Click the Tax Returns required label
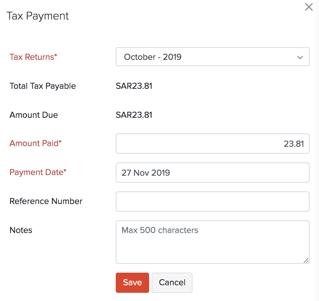Viewport: 319px width, 301px height. (x=33, y=57)
